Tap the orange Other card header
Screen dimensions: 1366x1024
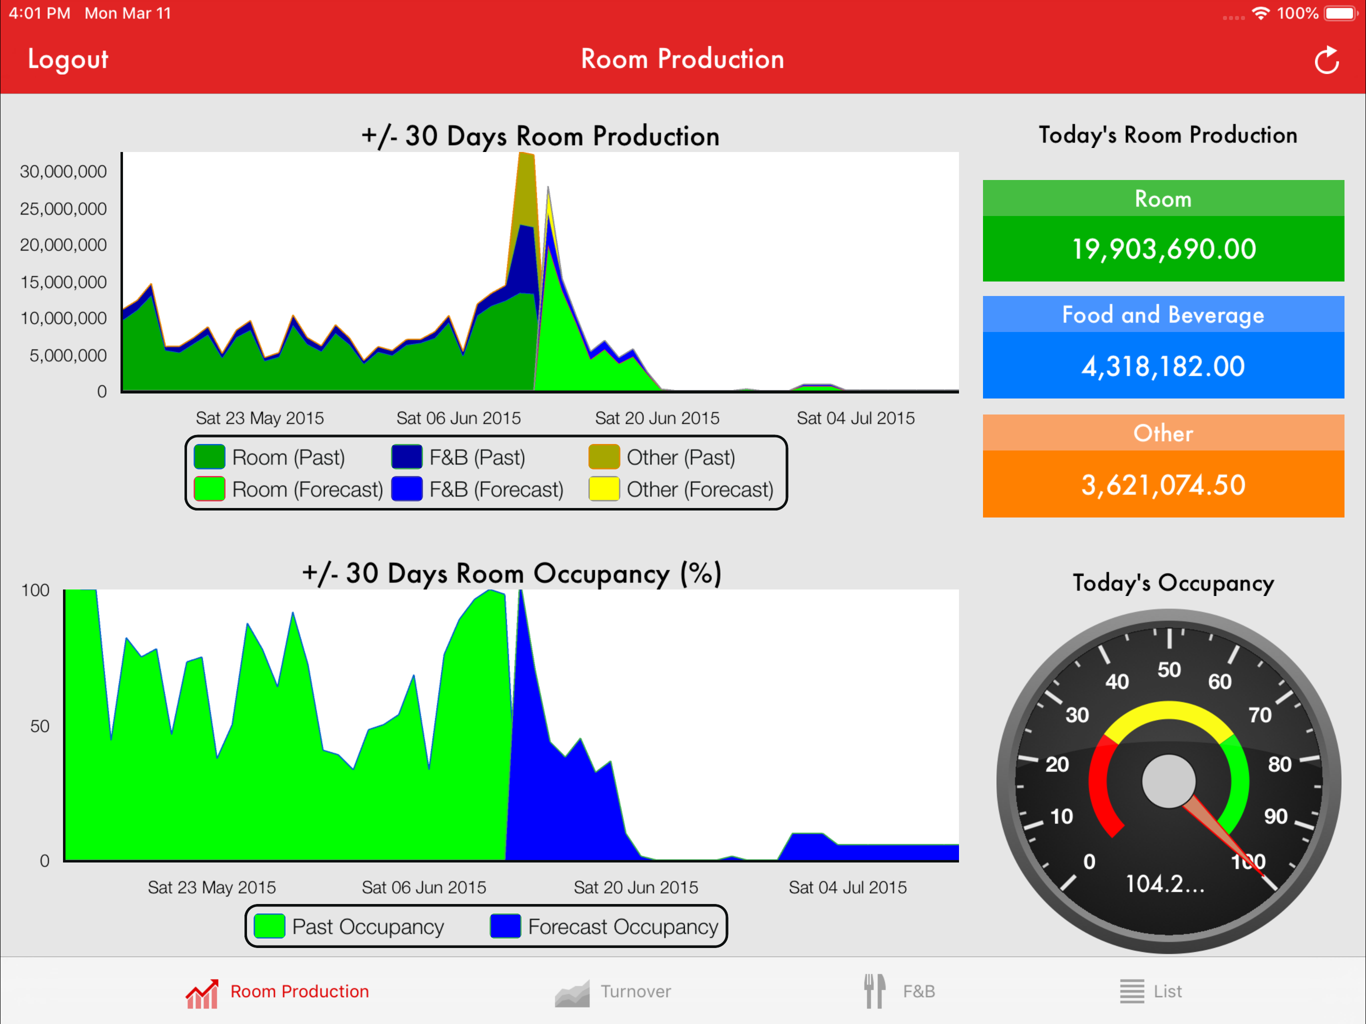(x=1163, y=433)
